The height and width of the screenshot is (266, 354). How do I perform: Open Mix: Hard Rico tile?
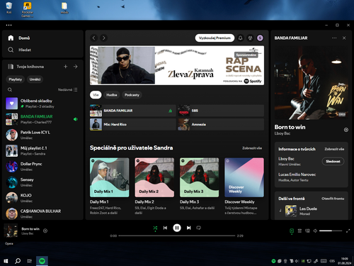coord(133,124)
